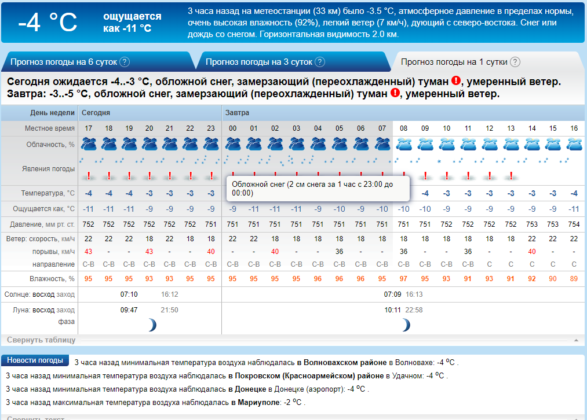Open 'в Донецке' news link

click(x=247, y=389)
